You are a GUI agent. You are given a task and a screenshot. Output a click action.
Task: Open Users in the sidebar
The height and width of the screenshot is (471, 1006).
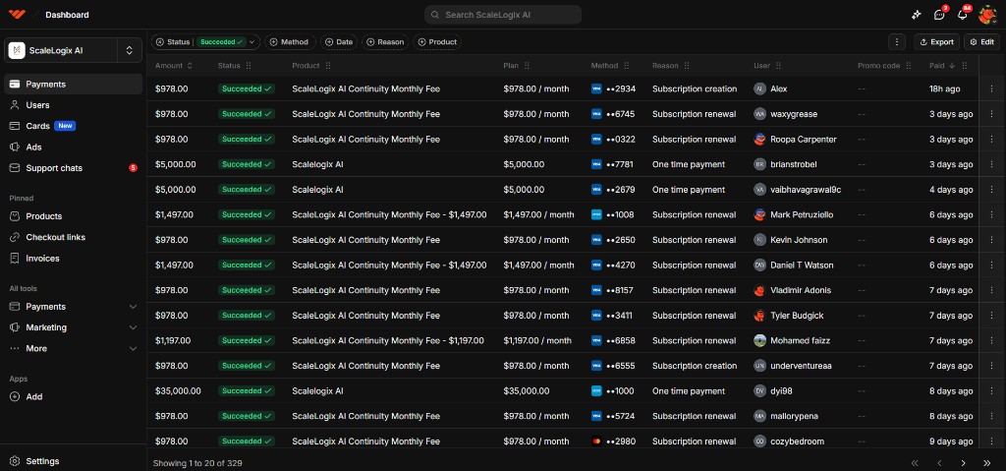pyautogui.click(x=73, y=105)
